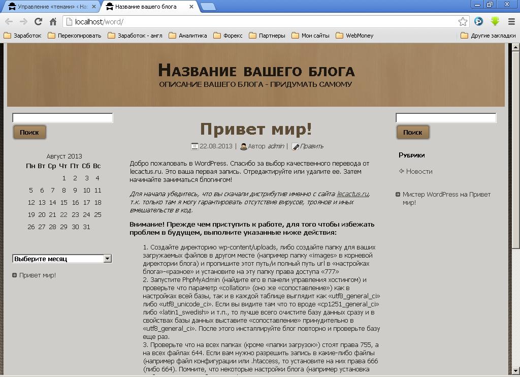Open the Выберите месяц dropdown
This screenshot has width=520, height=377.
62,259
